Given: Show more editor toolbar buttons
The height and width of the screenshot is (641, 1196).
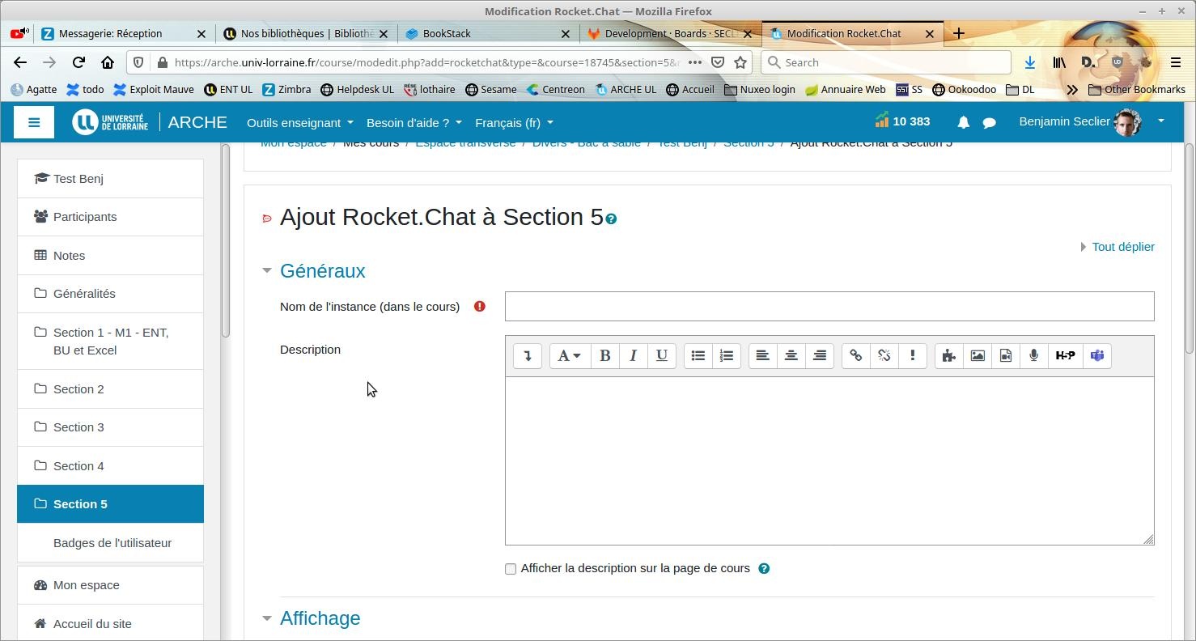Looking at the screenshot, I should click(x=528, y=355).
